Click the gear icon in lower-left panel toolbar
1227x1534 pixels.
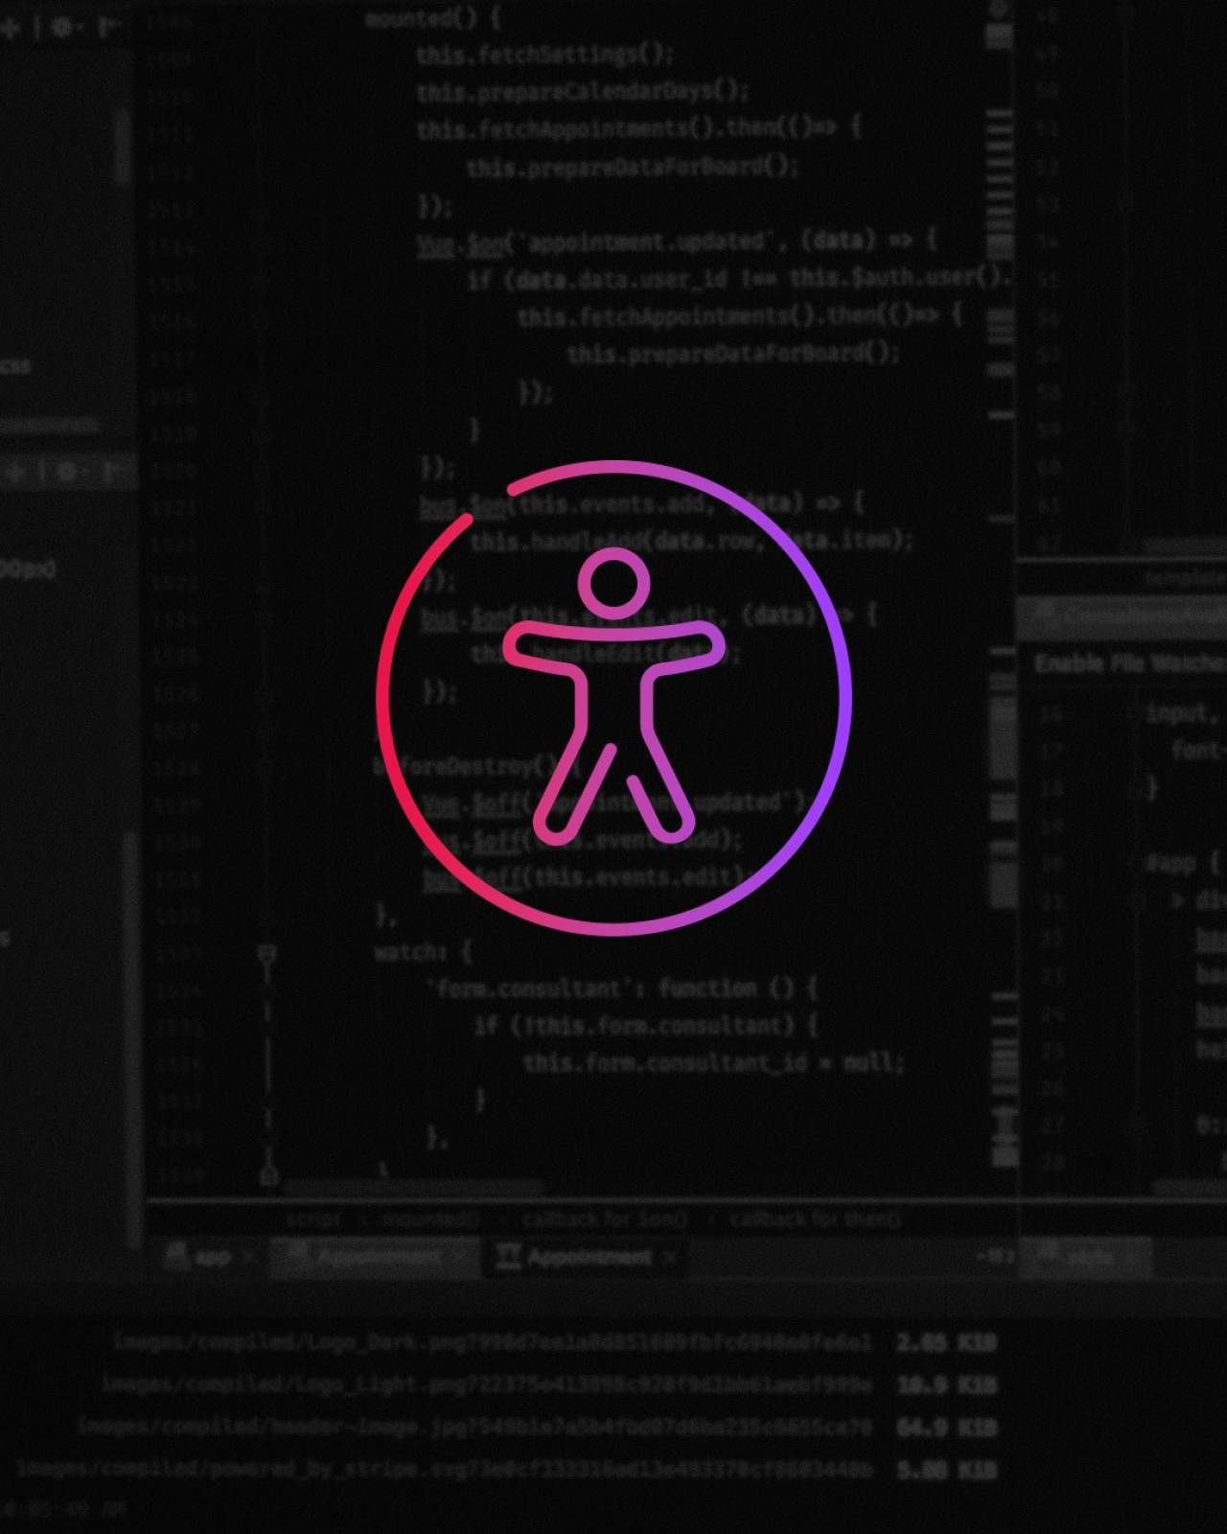[66, 471]
